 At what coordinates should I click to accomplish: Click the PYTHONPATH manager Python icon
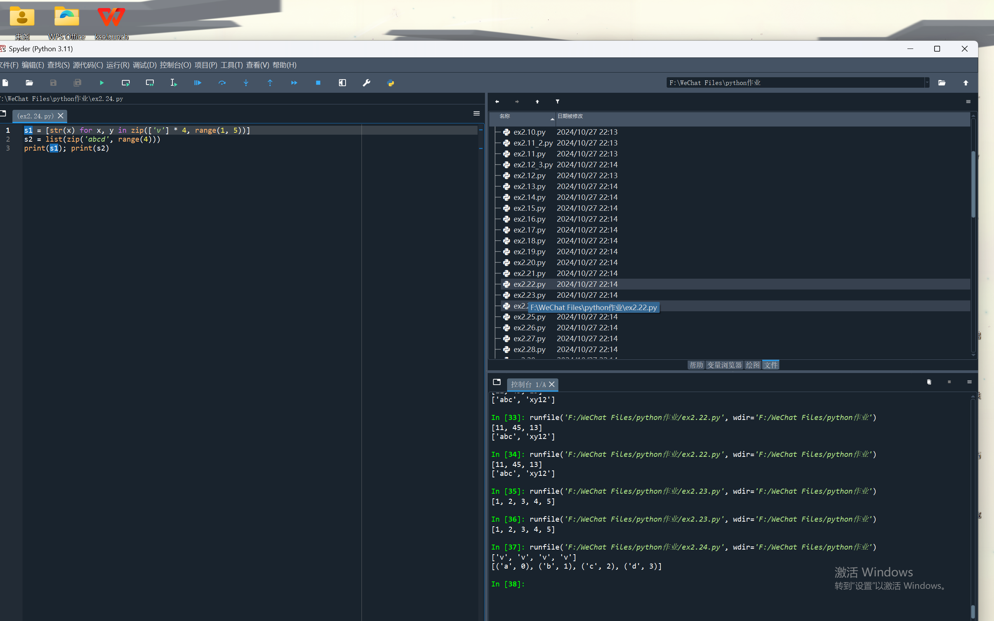tap(390, 83)
